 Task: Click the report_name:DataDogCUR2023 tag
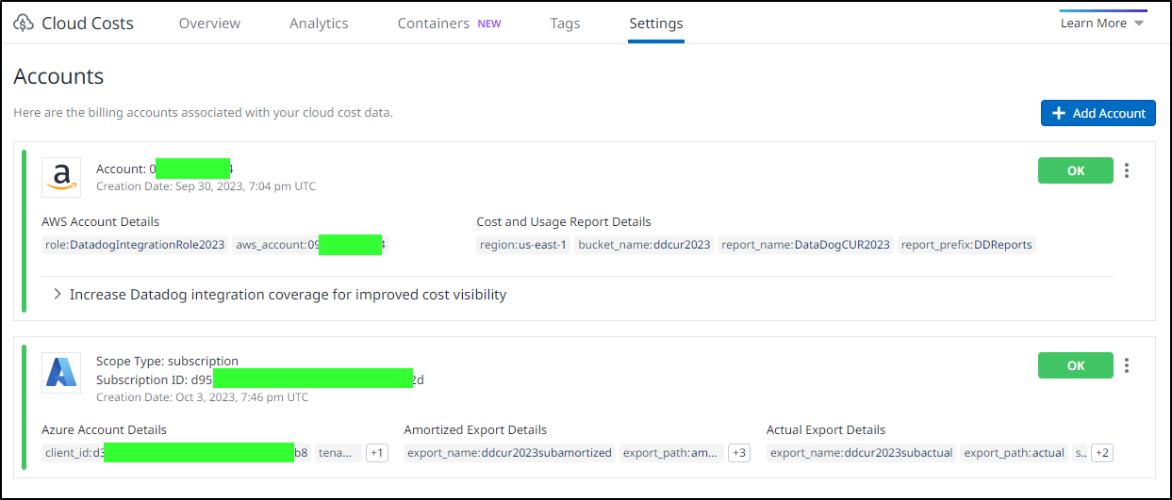pos(805,245)
